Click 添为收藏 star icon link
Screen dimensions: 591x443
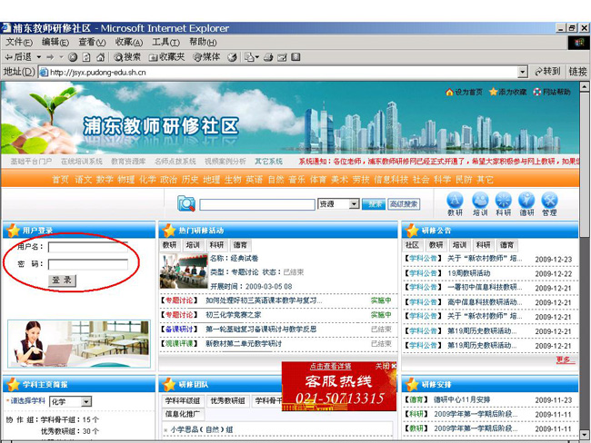(x=507, y=92)
